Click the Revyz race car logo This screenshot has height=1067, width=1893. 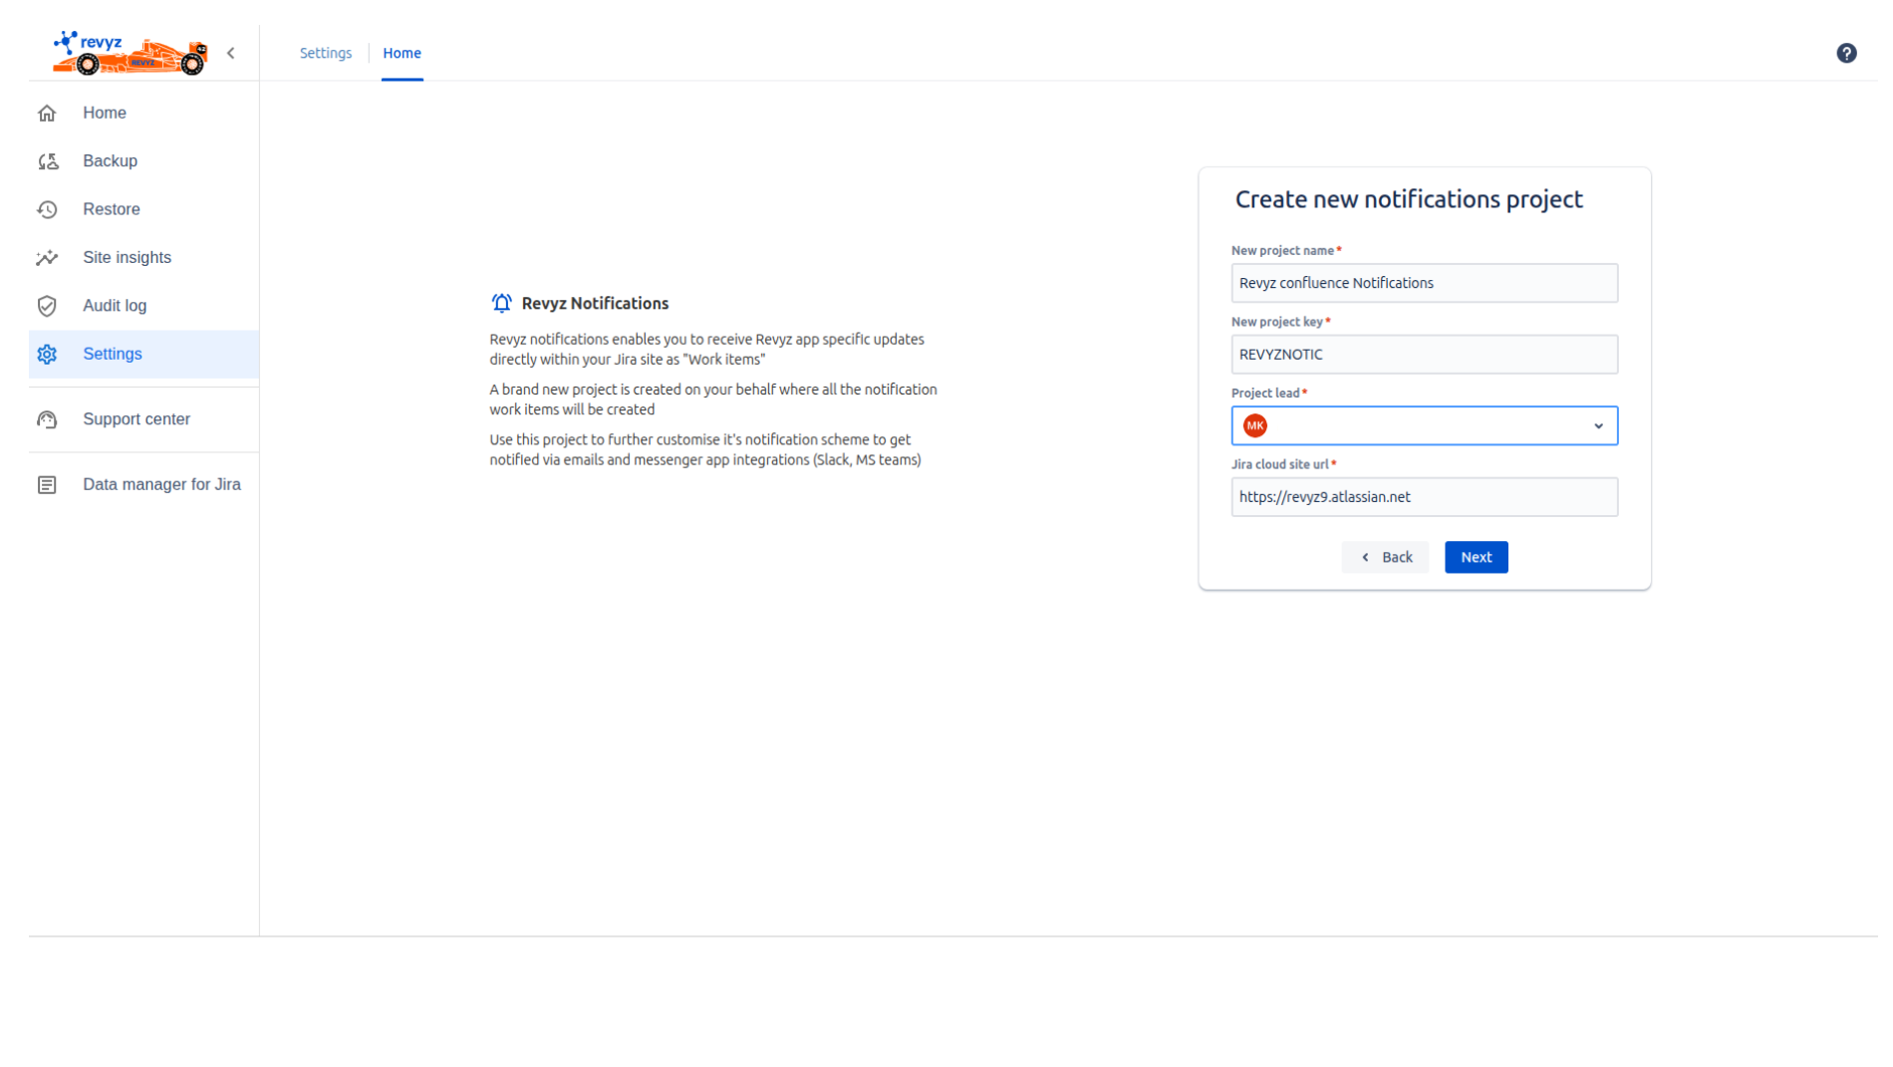(x=130, y=54)
